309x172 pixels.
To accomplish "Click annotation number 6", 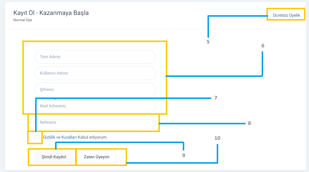I will click(x=263, y=46).
